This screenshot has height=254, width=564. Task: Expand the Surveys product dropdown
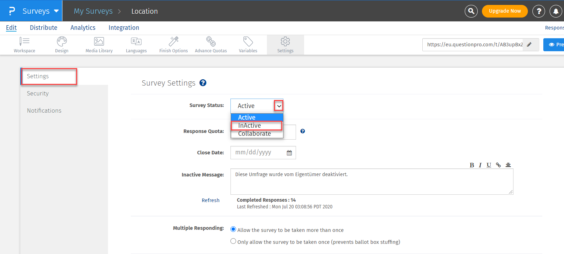56,11
